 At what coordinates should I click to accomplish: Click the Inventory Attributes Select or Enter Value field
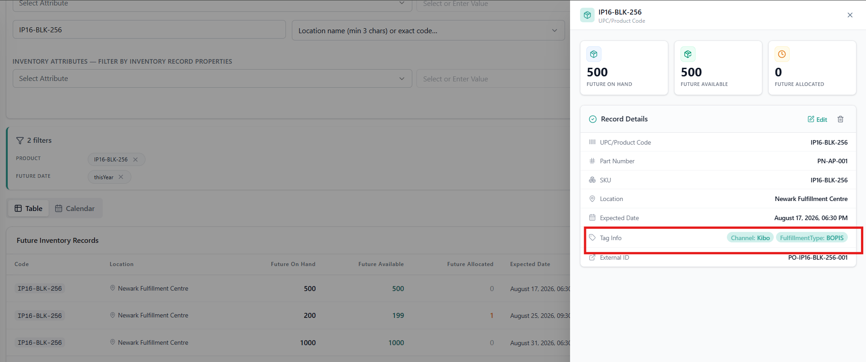[x=493, y=79]
